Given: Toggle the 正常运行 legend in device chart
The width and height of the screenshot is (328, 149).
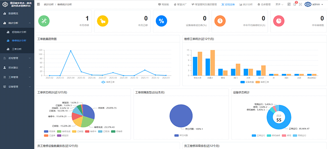Looking at the screenshot, I should [258, 136].
